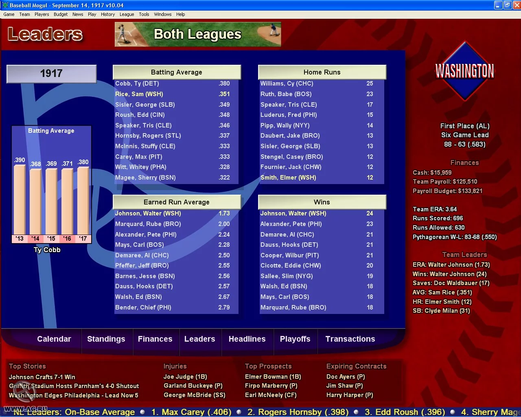Viewport: 521px width, 417px height.
Task: Open the Windows menu
Action: pos(163,14)
